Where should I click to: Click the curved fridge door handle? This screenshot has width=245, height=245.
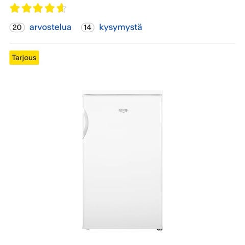point(85,124)
